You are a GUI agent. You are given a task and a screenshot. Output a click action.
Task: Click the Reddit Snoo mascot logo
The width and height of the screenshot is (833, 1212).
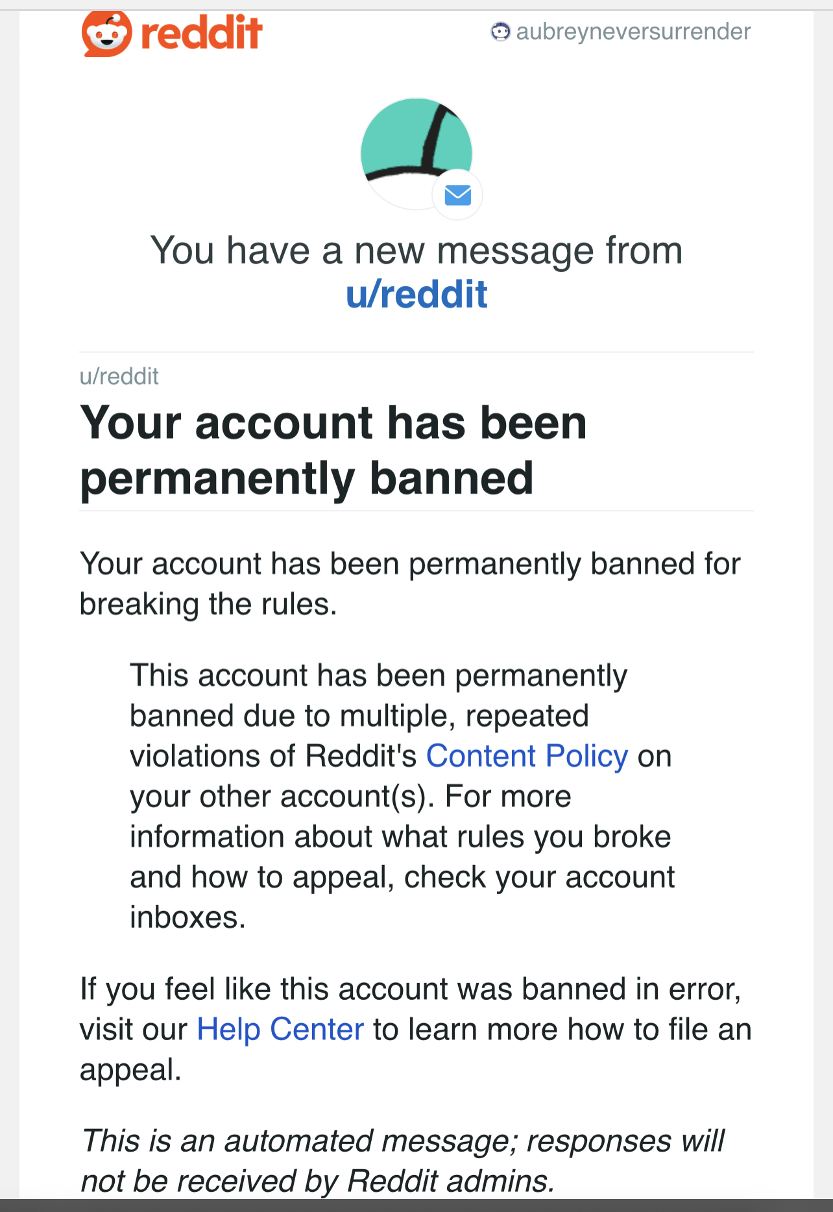click(106, 34)
